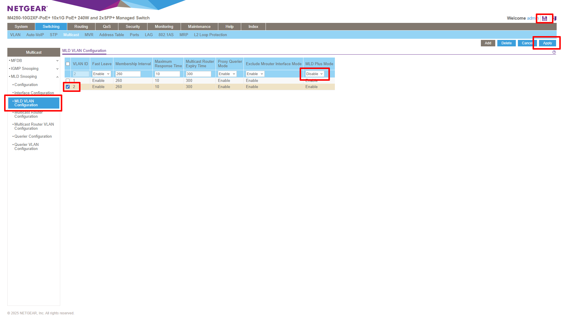Select the MVR submenu item
This screenshot has width=564, height=317.
pos(89,35)
